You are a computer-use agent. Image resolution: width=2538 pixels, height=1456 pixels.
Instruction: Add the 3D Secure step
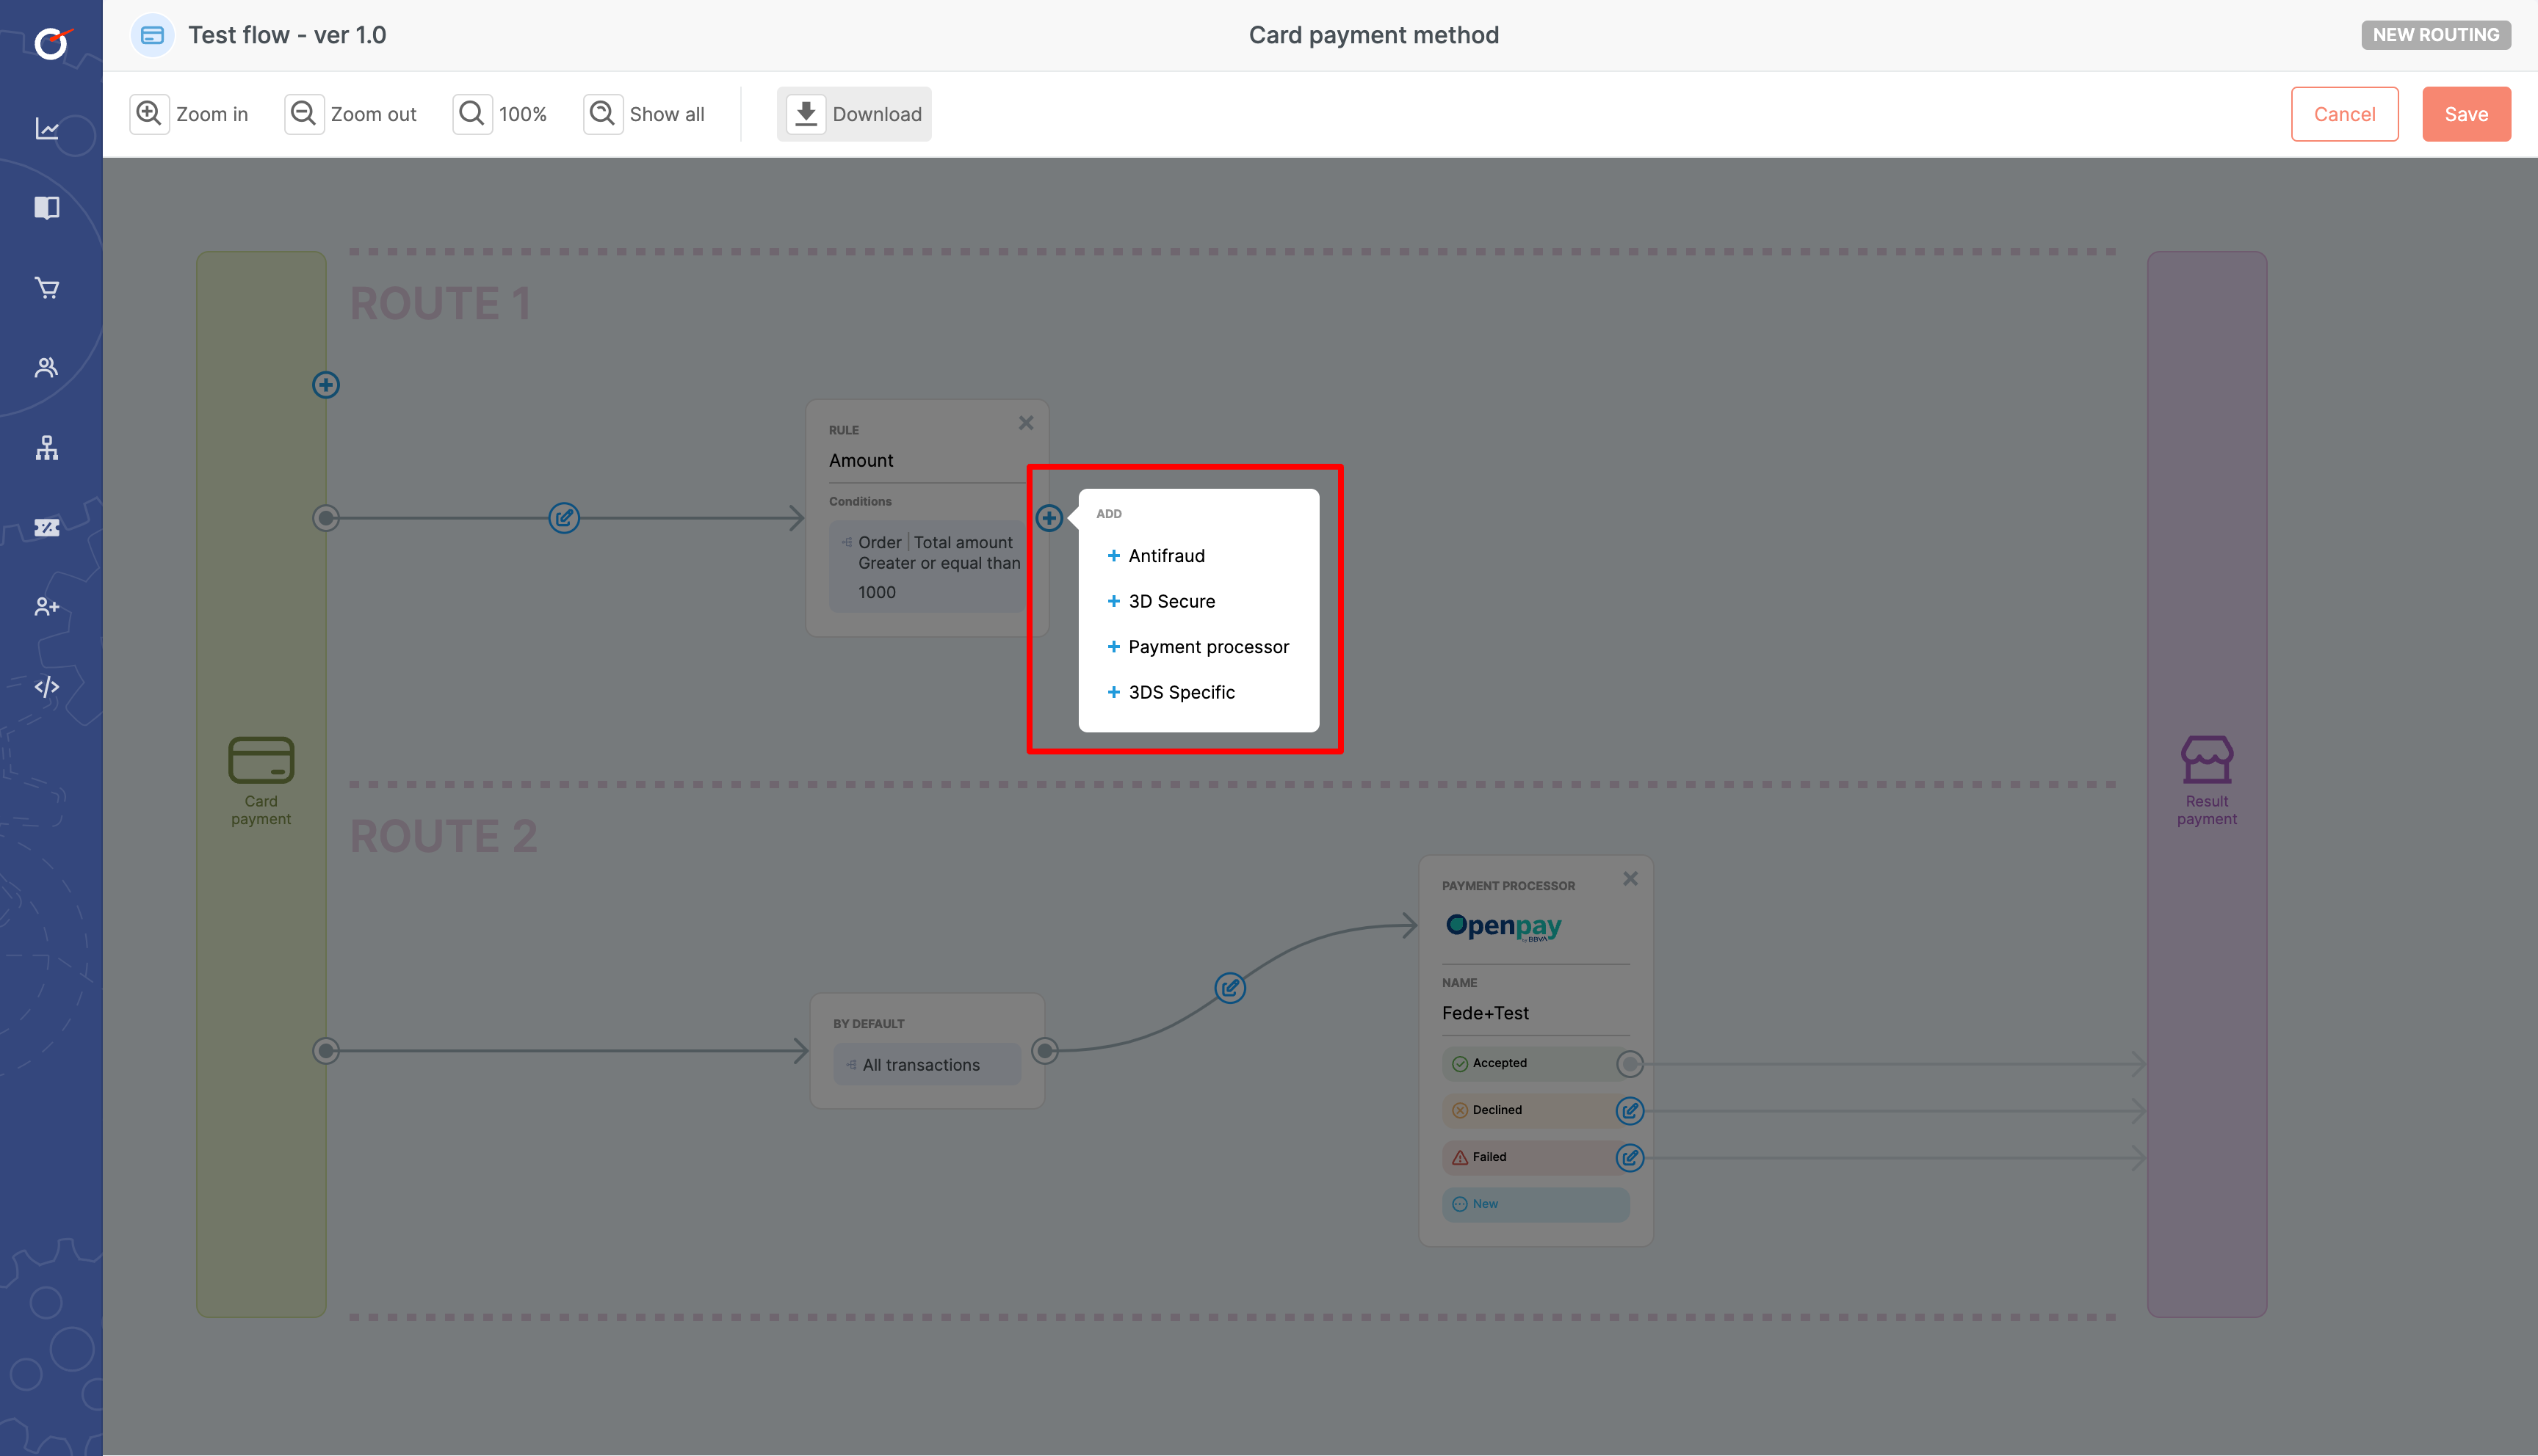1162,601
